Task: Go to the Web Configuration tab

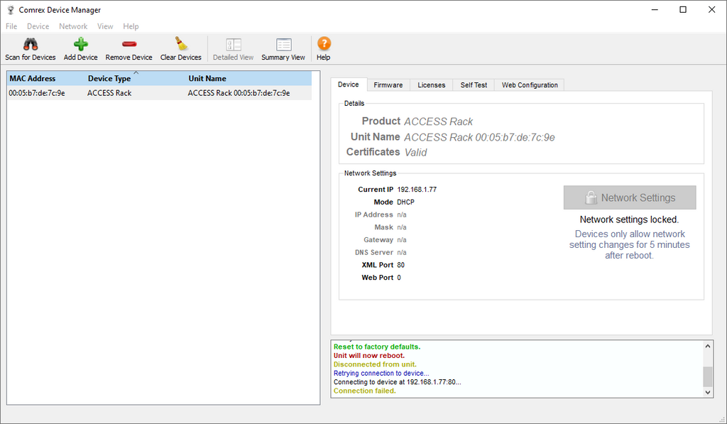Action: [x=530, y=85]
